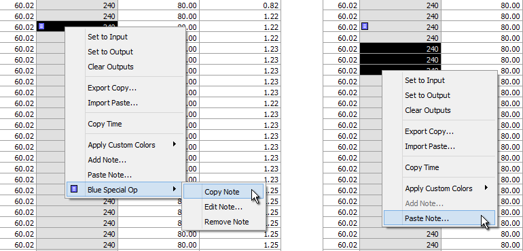The width and height of the screenshot is (523, 251).
Task: Choose Add Note… in the left context menu
Action: 107,160
